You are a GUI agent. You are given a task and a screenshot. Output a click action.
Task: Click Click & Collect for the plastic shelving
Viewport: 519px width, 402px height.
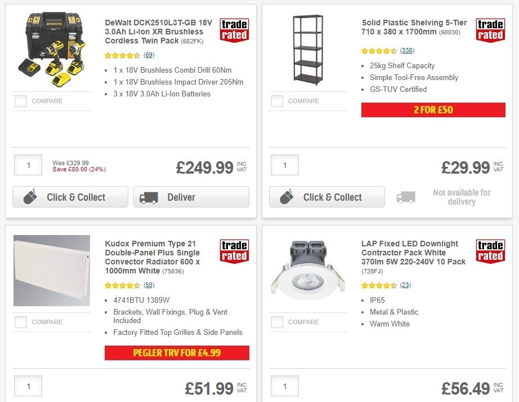(326, 197)
